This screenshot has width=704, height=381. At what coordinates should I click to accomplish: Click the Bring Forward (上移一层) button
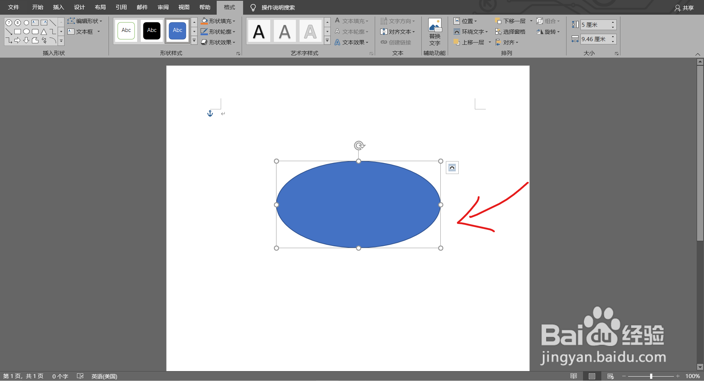point(469,43)
